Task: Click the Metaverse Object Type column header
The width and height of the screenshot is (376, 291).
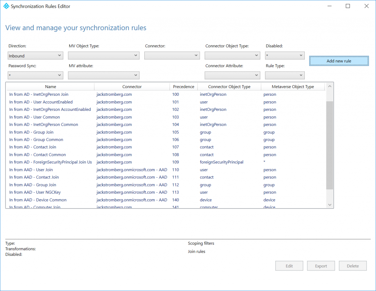Action: [293, 87]
